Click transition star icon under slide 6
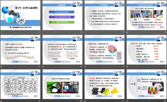Screen dimensions: 167x102 [x=43, y=67]
